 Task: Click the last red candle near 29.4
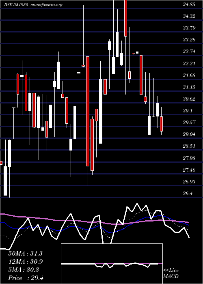click(x=161, y=124)
